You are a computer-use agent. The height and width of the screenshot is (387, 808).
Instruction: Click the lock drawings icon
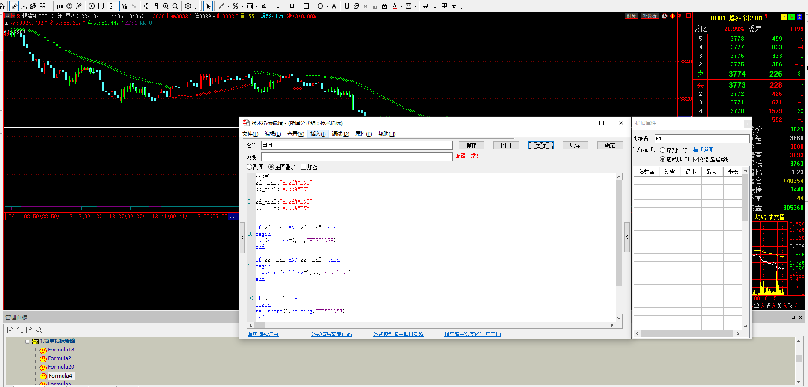point(385,6)
